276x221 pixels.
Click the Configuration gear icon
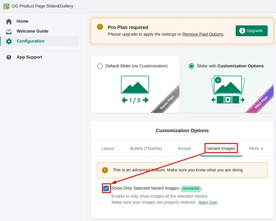(x=9, y=41)
